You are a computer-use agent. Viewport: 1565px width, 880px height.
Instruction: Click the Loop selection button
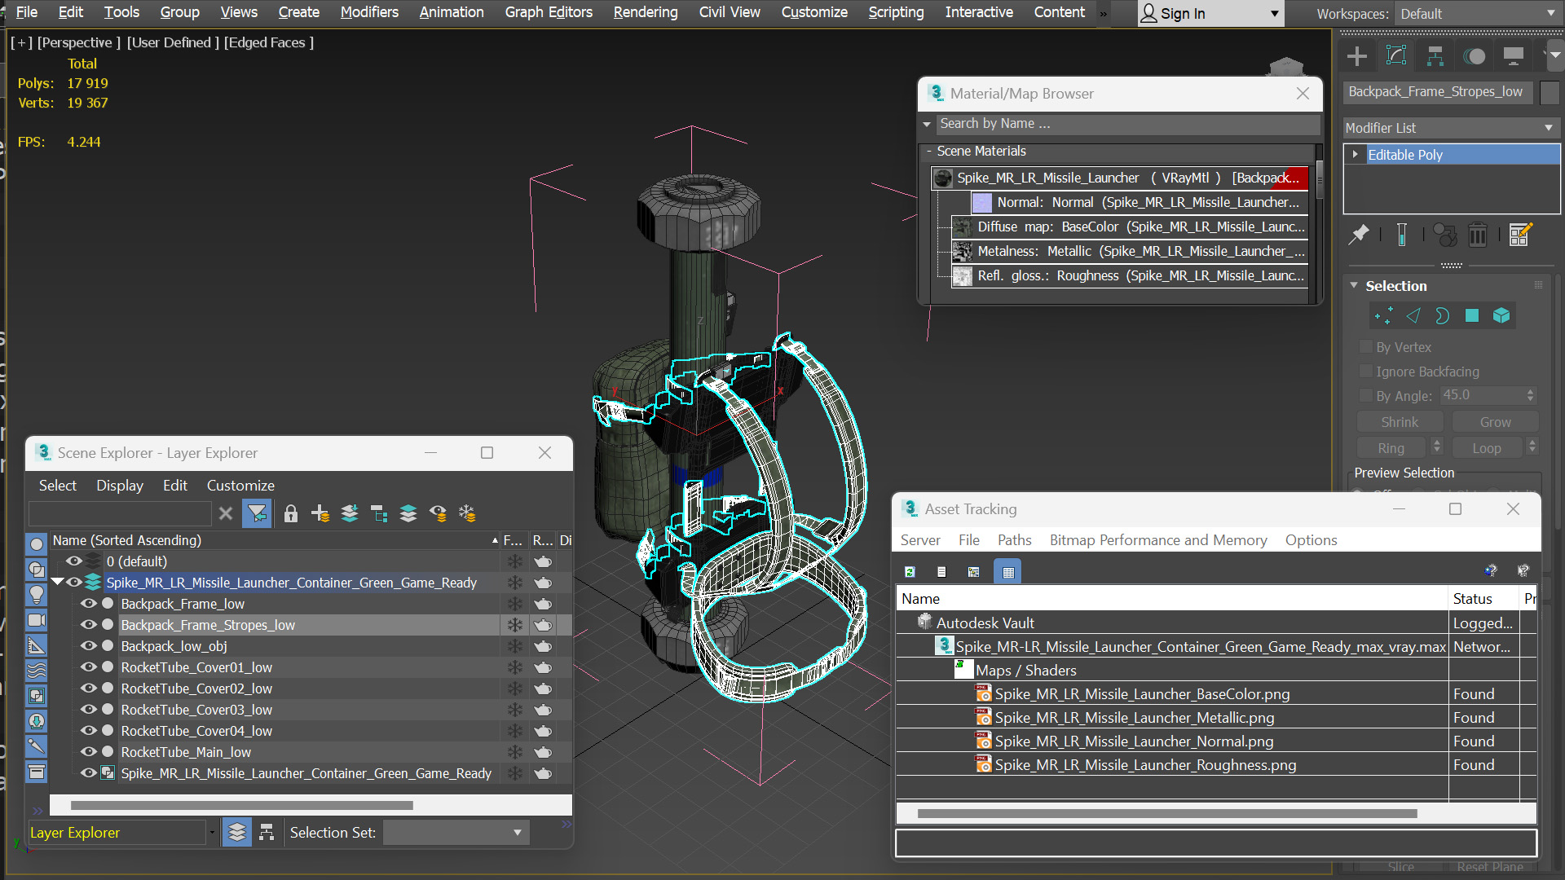click(x=1486, y=448)
